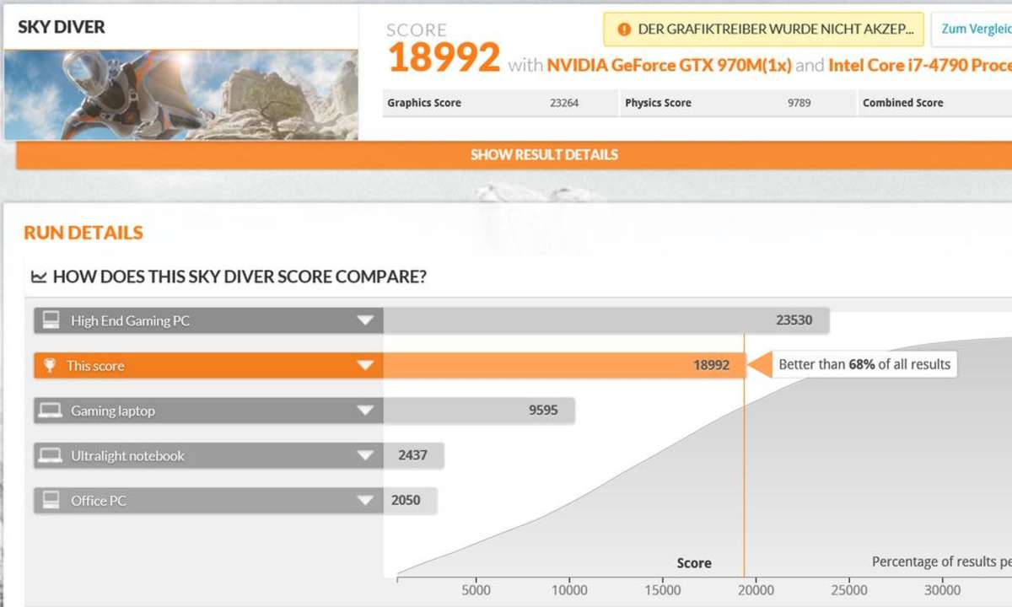The height and width of the screenshot is (607, 1012).
Task: Select the Ultralight notebook label
Action: point(127,455)
